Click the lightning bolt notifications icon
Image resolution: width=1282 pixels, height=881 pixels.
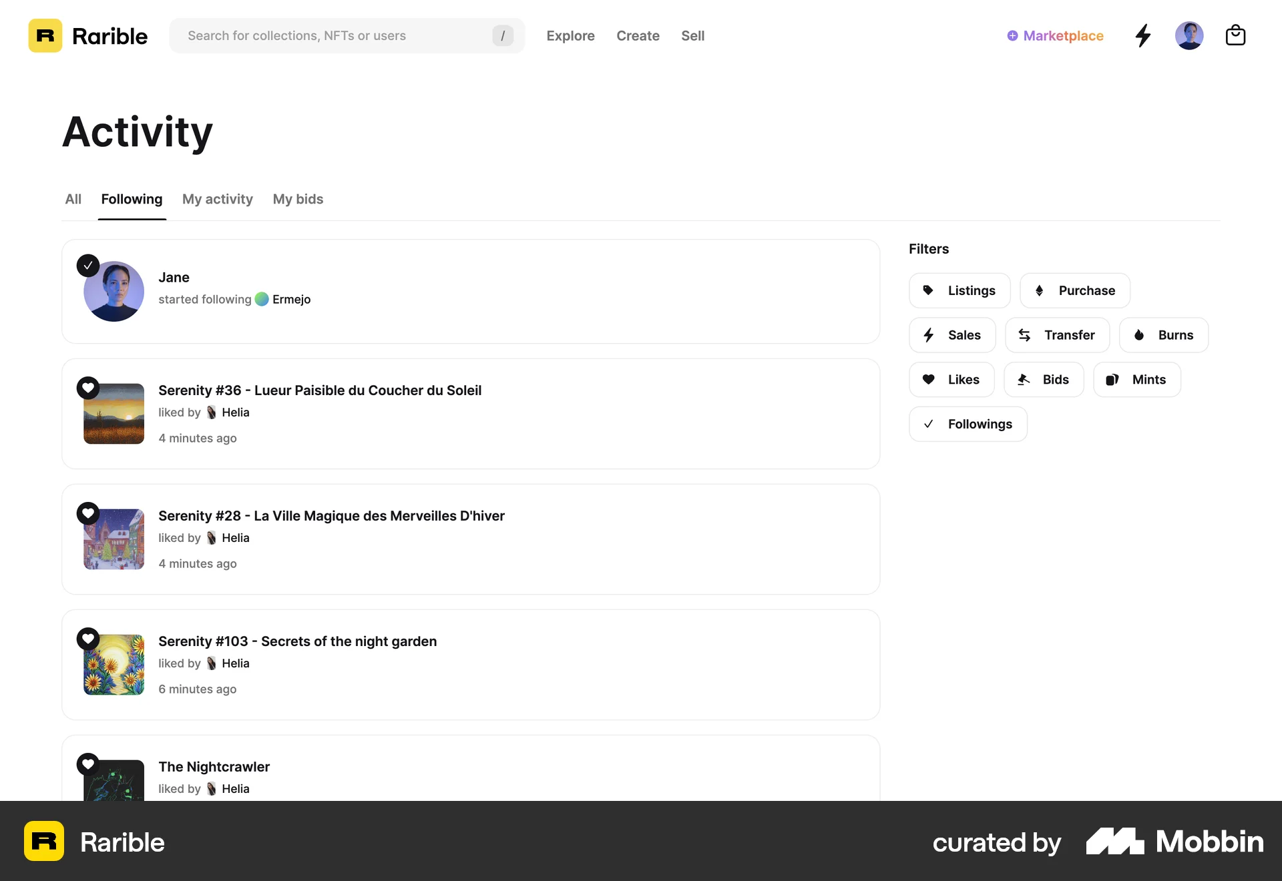[x=1143, y=35]
